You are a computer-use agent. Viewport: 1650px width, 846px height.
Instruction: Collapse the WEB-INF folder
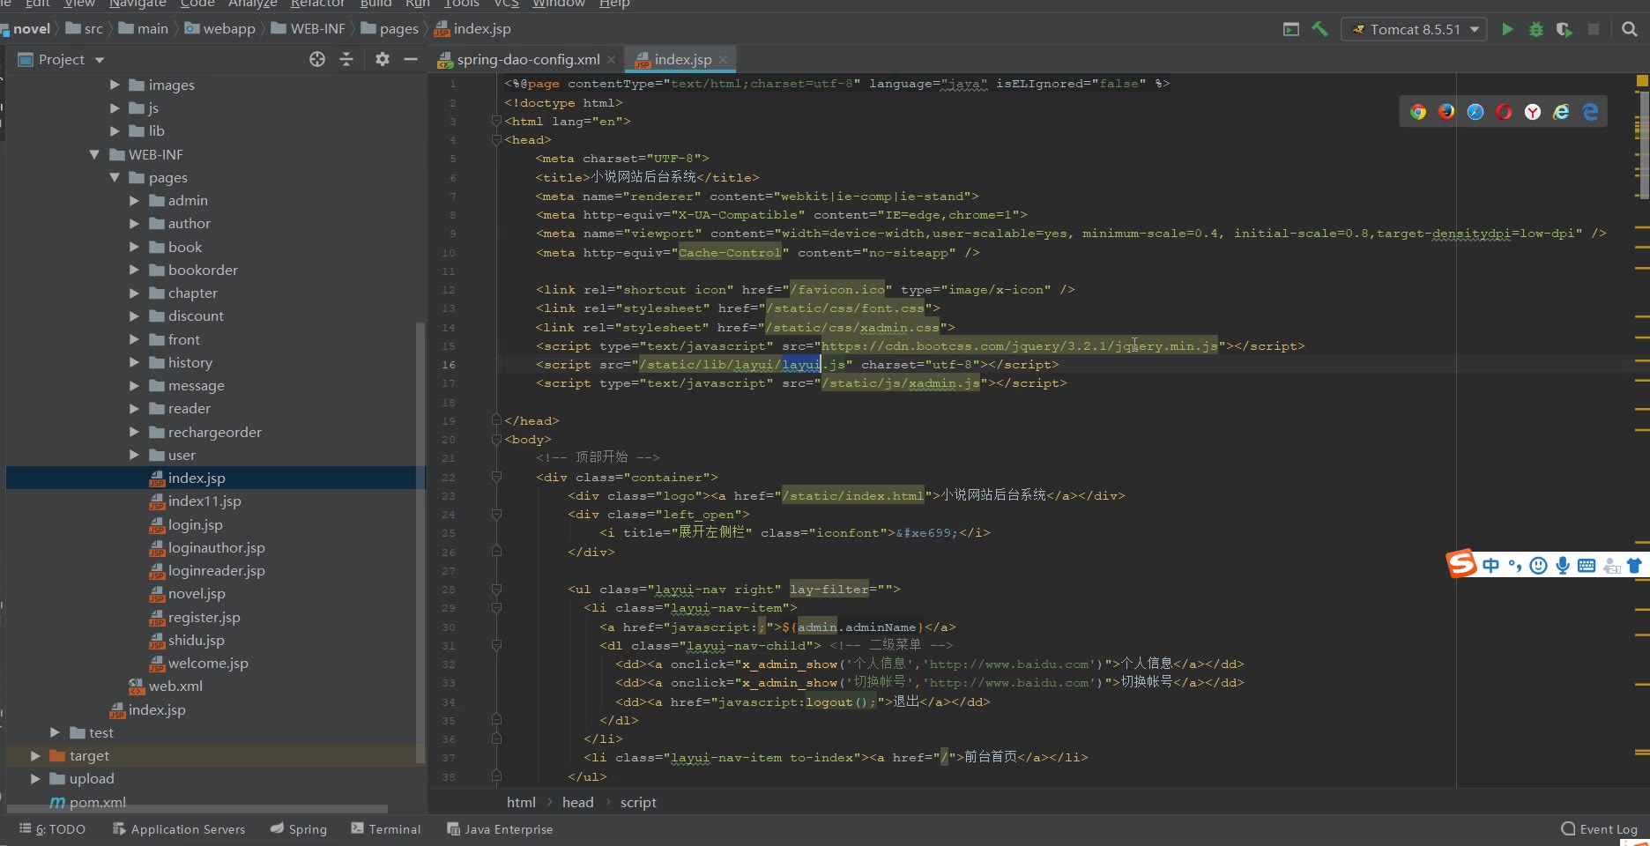click(x=94, y=154)
